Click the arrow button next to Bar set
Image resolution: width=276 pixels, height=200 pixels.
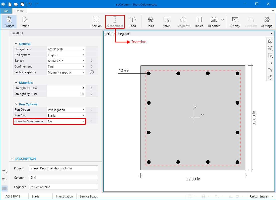click(92, 61)
